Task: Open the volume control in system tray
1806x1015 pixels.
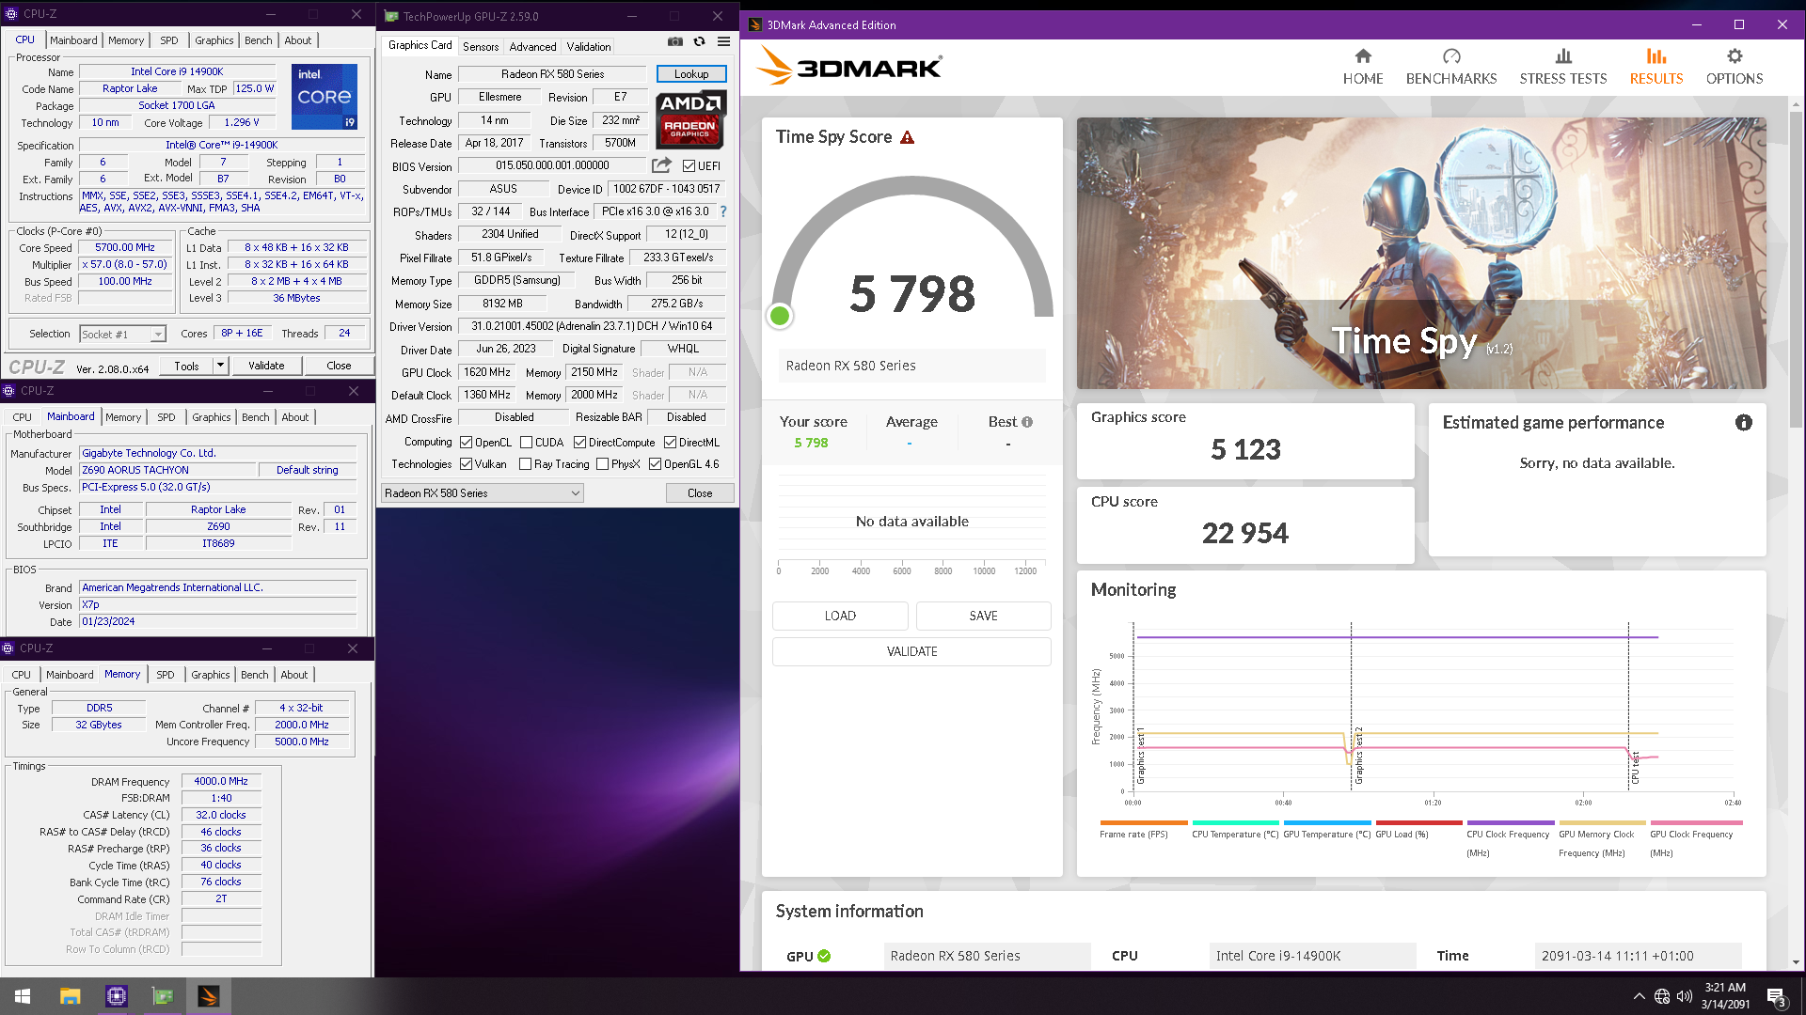Action: pyautogui.click(x=1684, y=996)
